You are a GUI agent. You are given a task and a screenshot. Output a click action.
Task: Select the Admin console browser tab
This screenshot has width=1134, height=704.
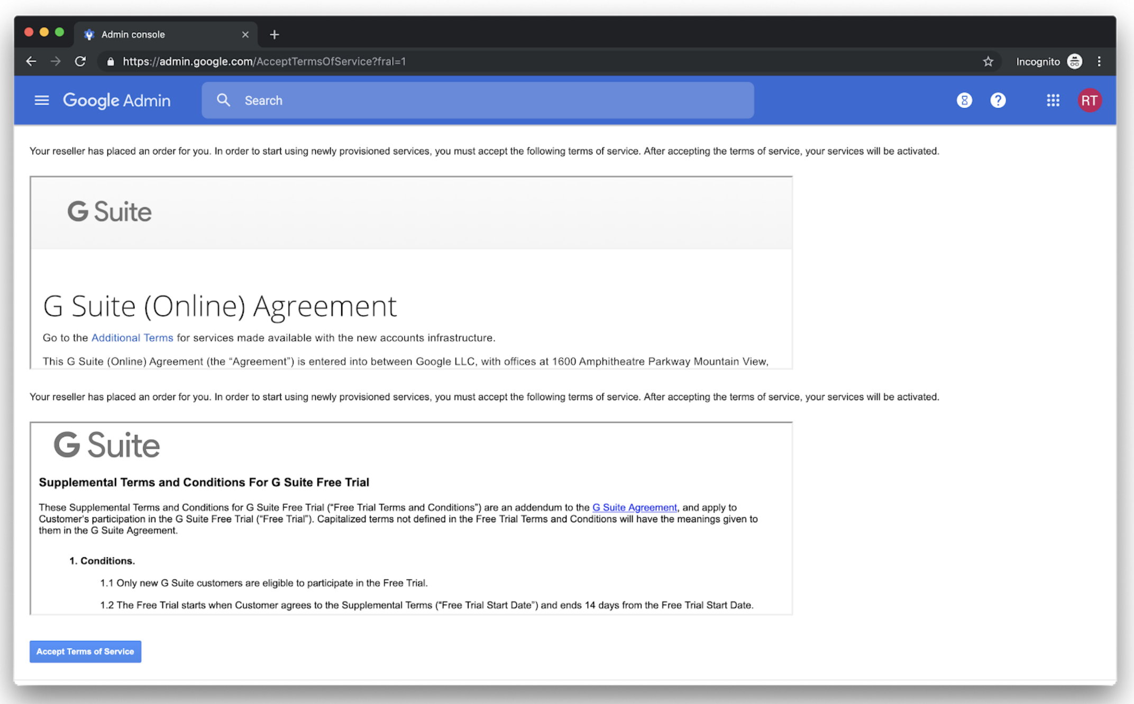pyautogui.click(x=166, y=35)
